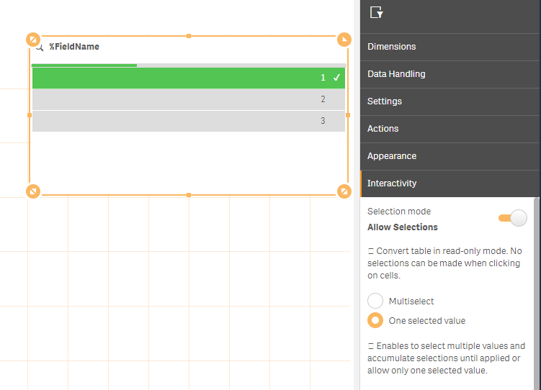Click the properties panel vertical scrollbar
The height and width of the screenshot is (390, 541).
click(x=537, y=288)
